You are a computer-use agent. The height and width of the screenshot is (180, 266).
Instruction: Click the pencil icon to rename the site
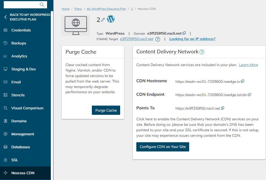(103, 19)
